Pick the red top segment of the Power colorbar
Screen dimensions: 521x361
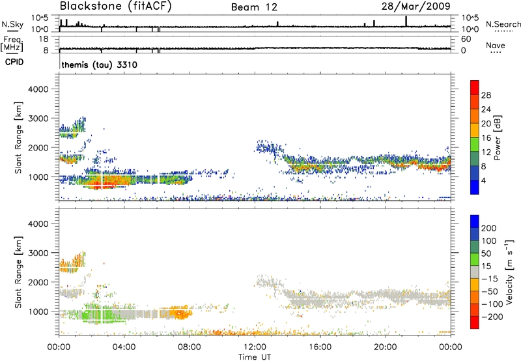475,87
